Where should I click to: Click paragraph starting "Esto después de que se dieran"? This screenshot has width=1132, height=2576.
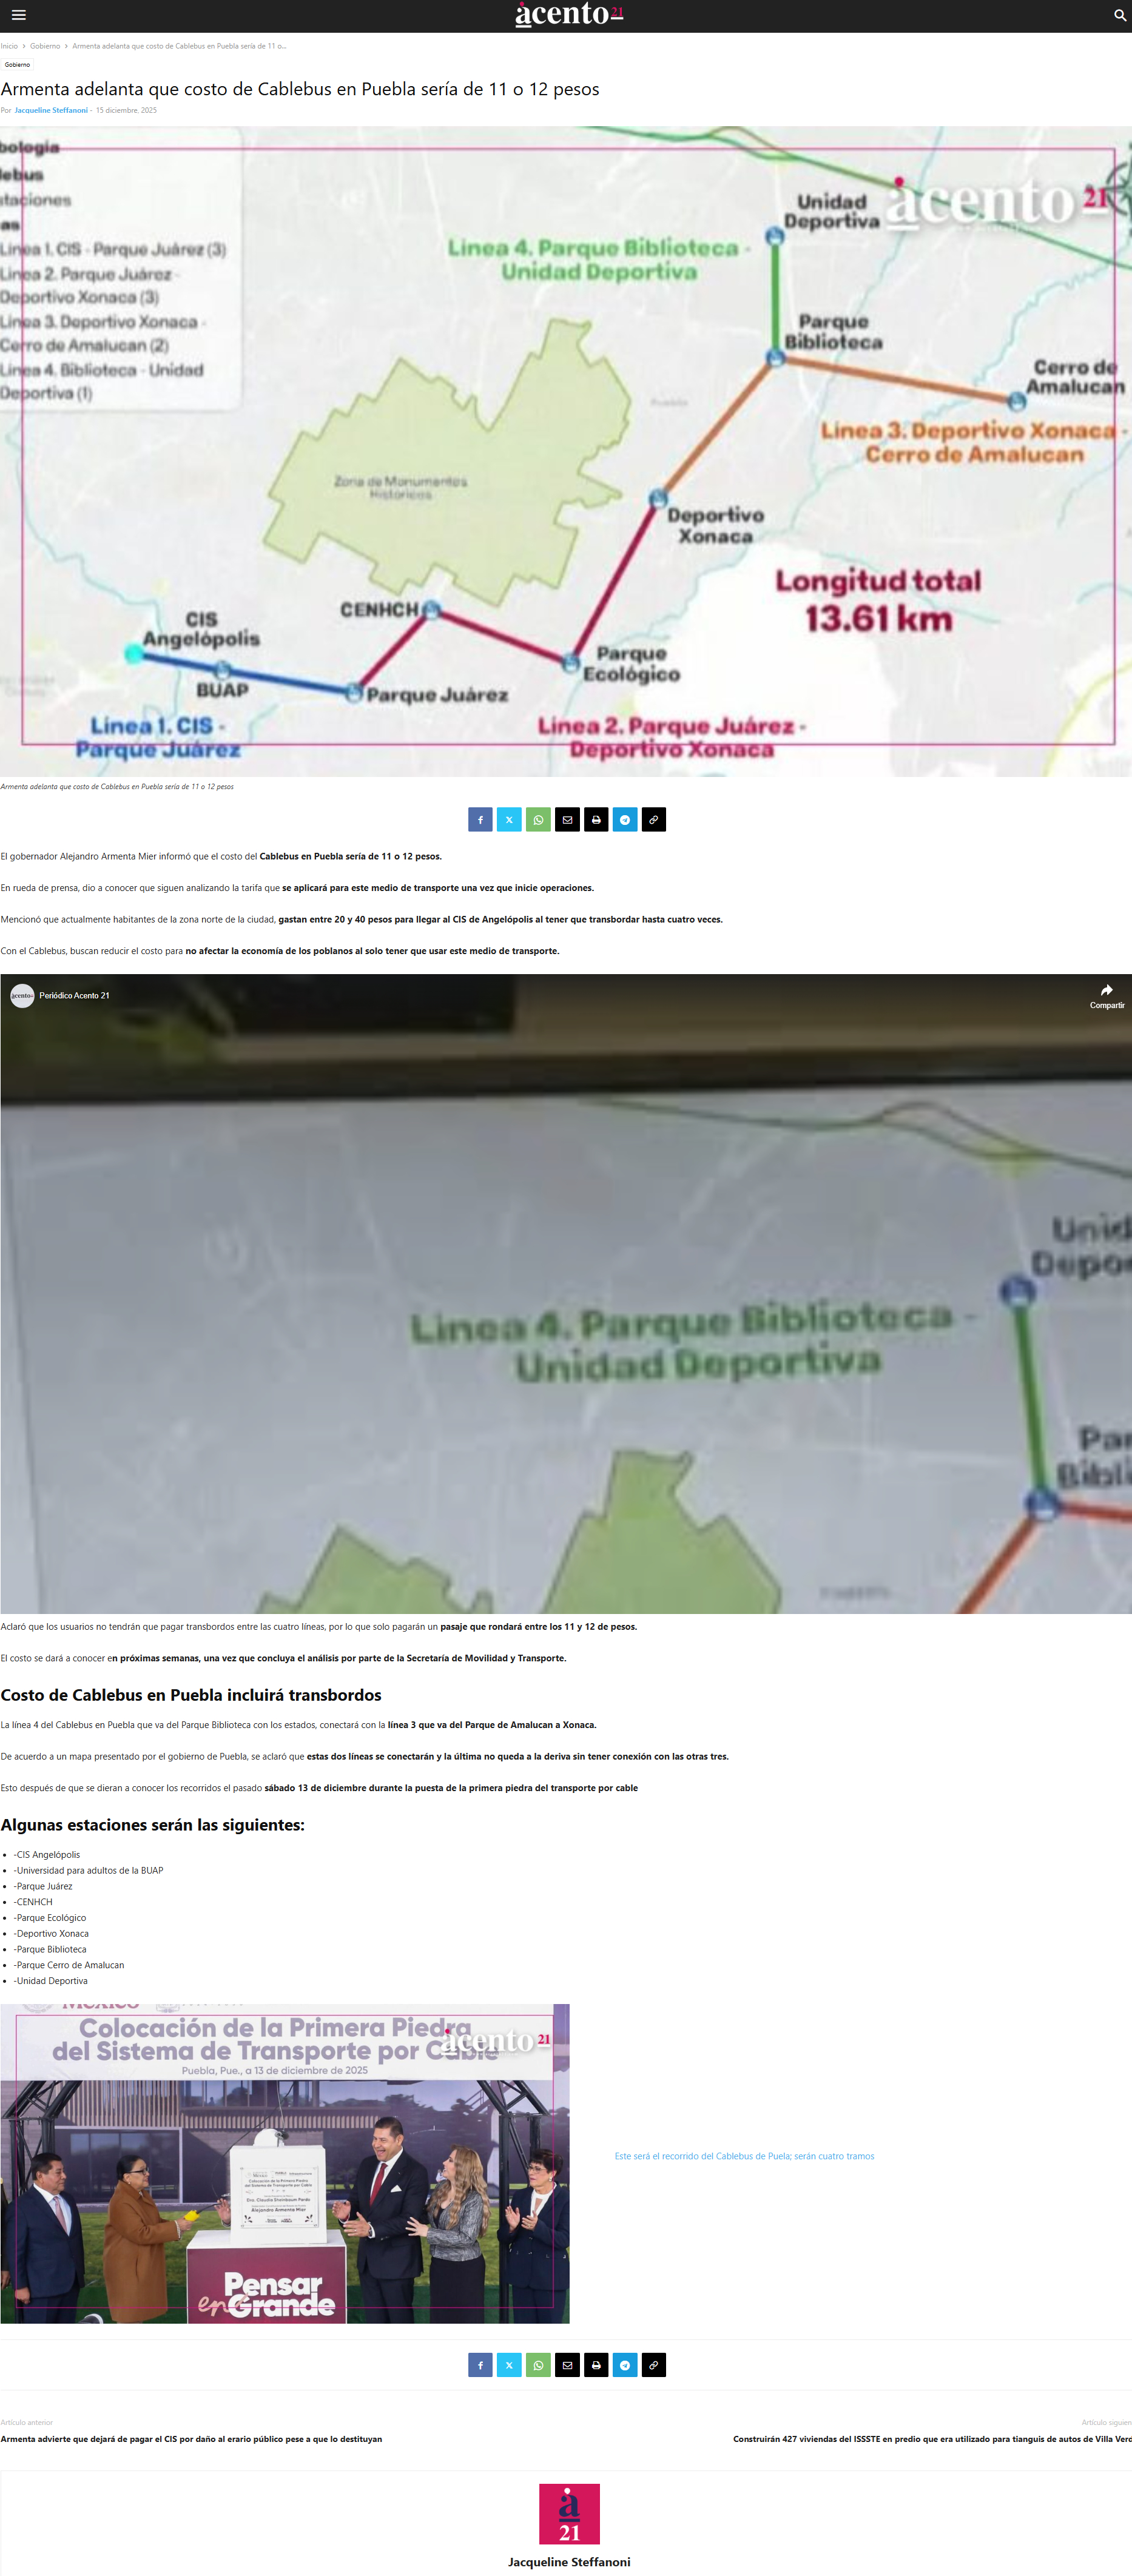click(x=319, y=1788)
